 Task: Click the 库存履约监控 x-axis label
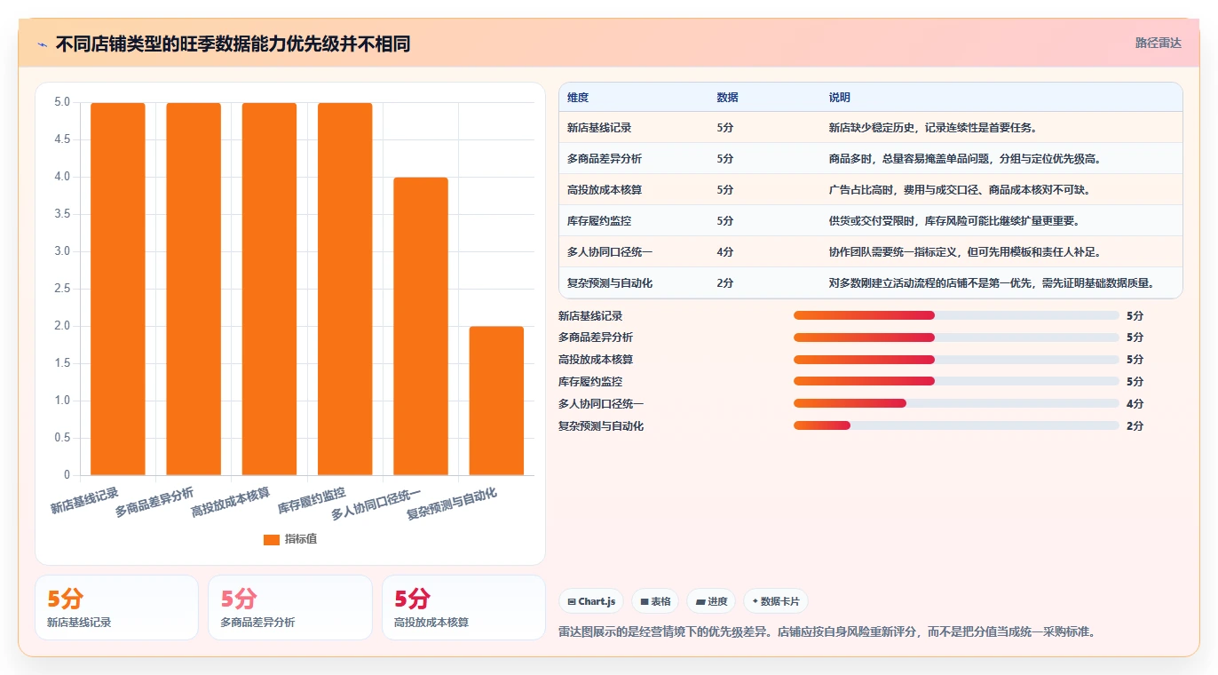pyautogui.click(x=312, y=500)
